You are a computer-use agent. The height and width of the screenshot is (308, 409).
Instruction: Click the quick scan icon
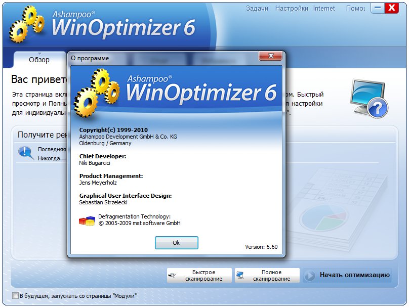click(172, 276)
